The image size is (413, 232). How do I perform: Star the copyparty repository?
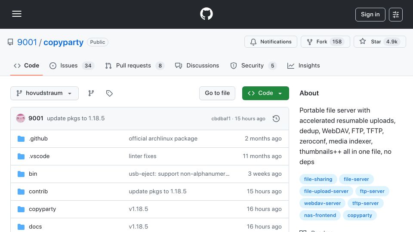click(x=379, y=42)
